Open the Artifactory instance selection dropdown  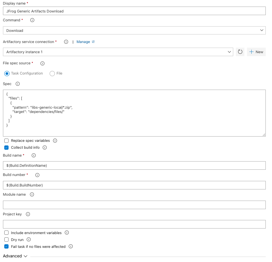(x=230, y=52)
